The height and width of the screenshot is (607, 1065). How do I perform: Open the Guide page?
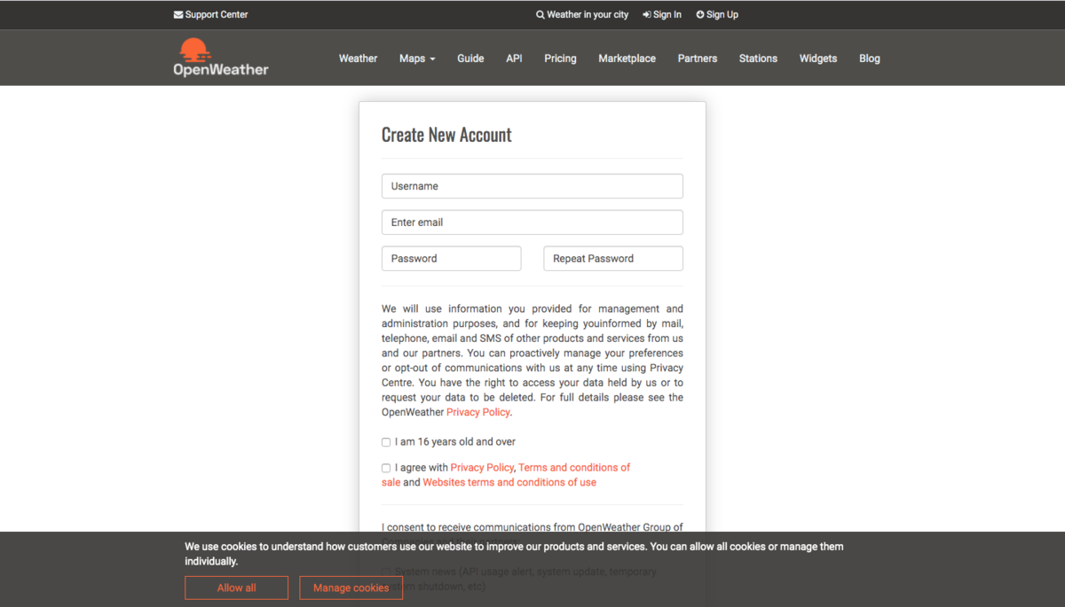[470, 58]
